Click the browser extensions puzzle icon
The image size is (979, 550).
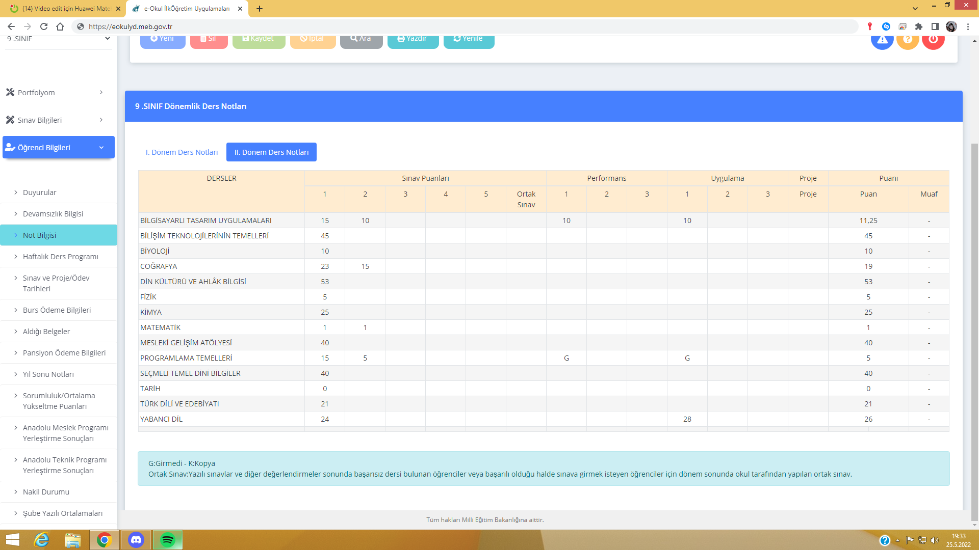click(x=919, y=26)
